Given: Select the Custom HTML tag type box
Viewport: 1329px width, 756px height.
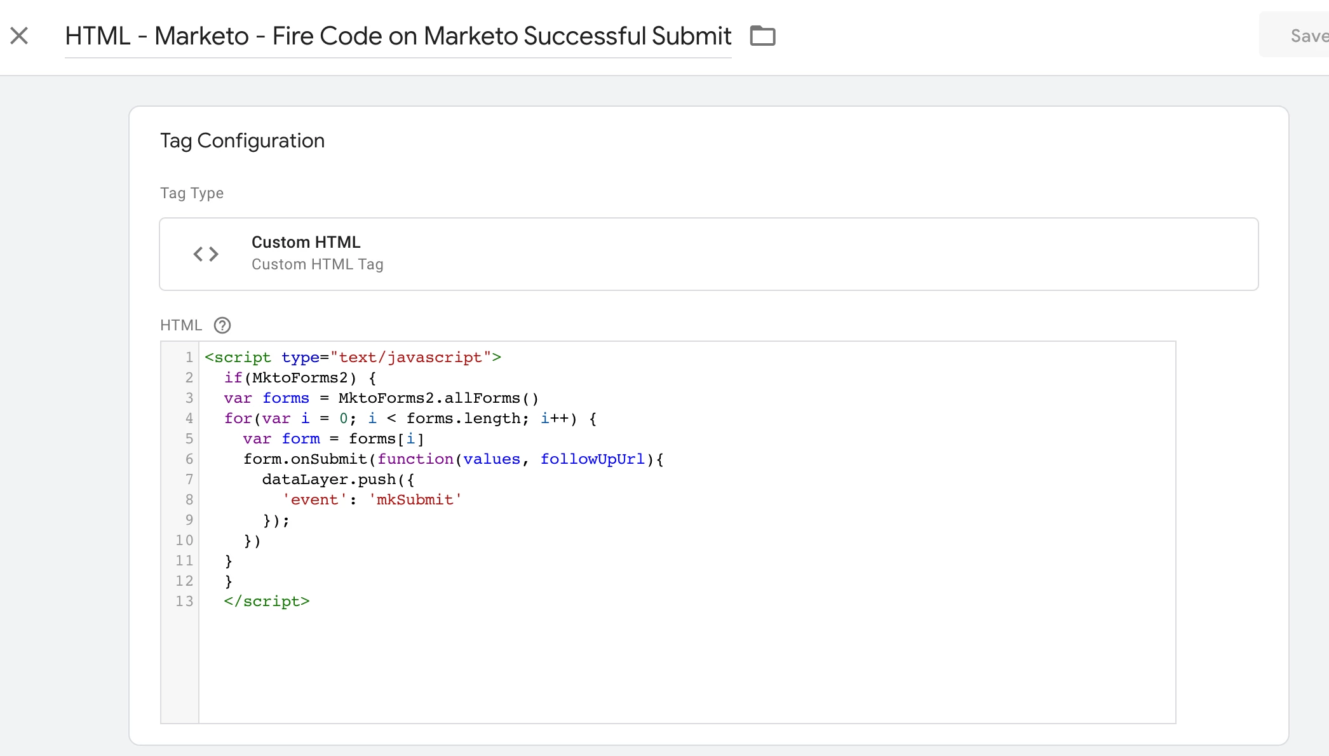Looking at the screenshot, I should [708, 254].
